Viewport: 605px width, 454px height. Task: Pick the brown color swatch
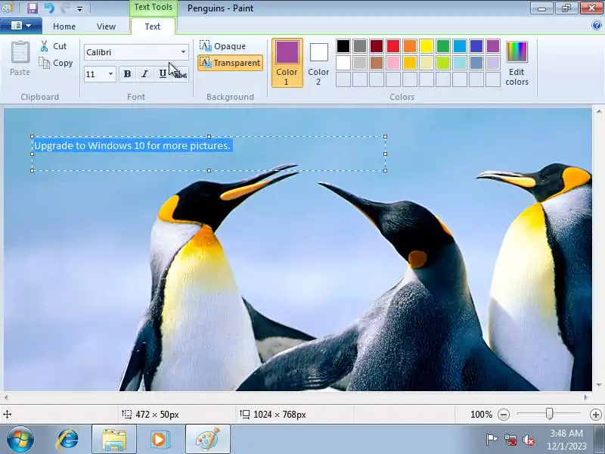377,63
